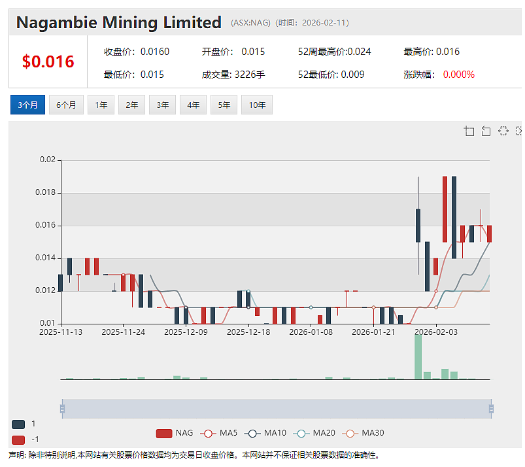Viewport: 525px width, 467px height.
Task: Switch to the 6个月 time range
Action: [66, 105]
